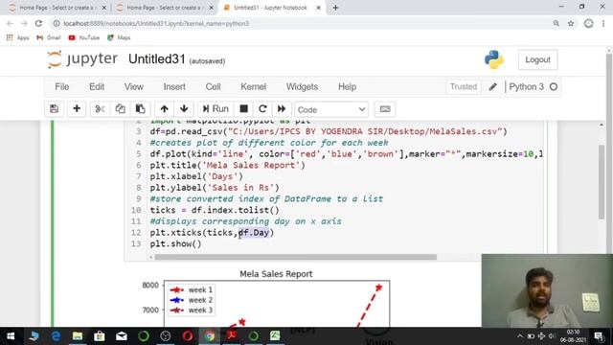Click line ticks = df.index.tolist()

(x=215, y=210)
